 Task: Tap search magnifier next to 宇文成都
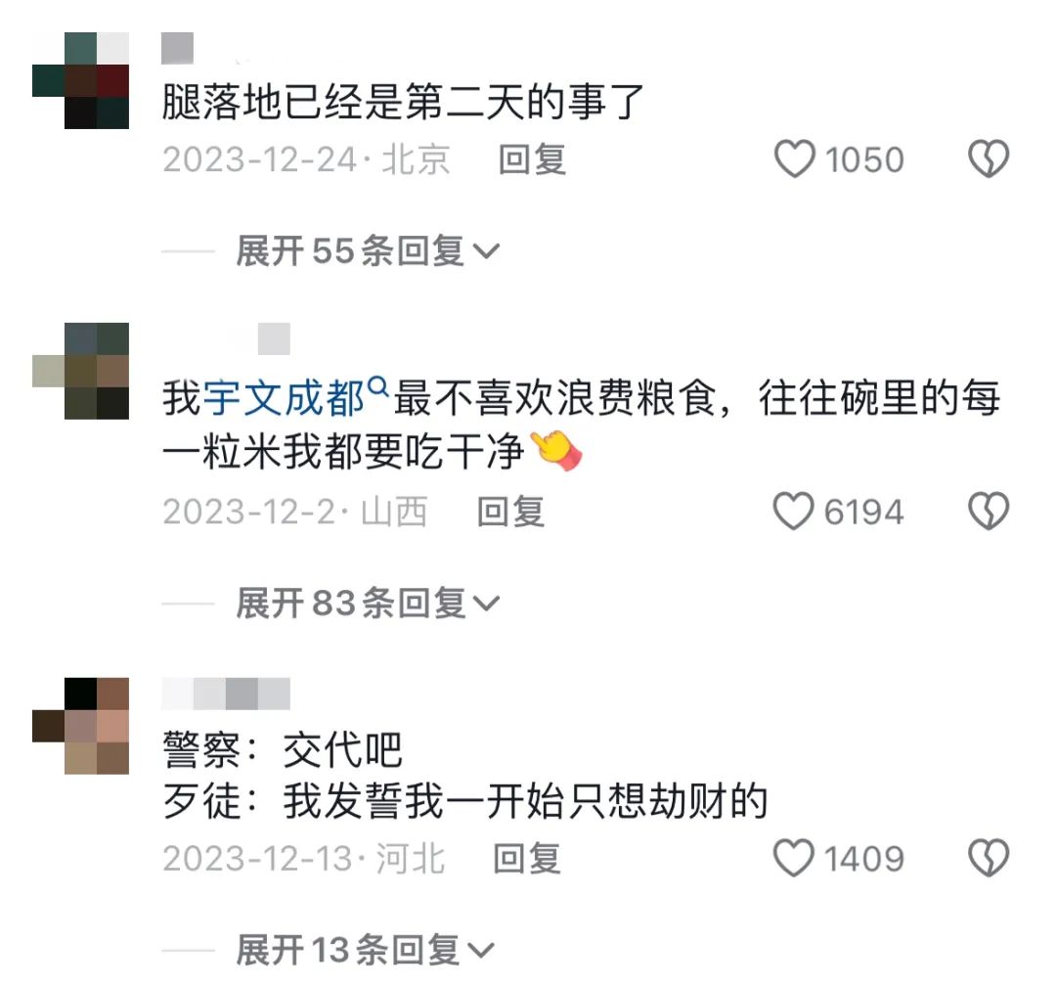point(379,386)
